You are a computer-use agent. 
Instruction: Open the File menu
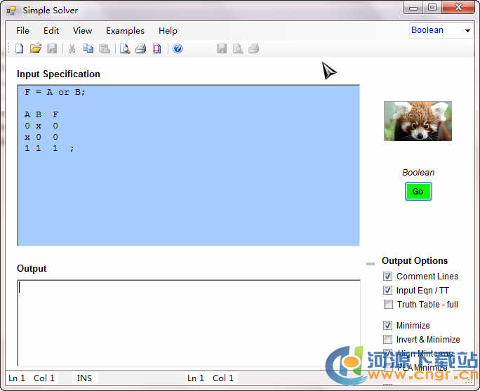click(22, 31)
